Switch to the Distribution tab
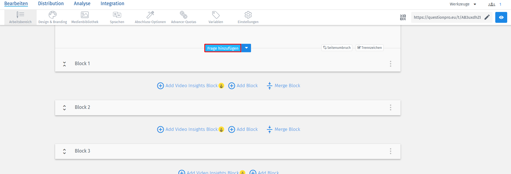 pyautogui.click(x=51, y=4)
